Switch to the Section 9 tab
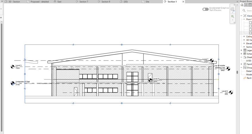Image resolution: width=252 pixels, height=134 pixels. point(104,2)
